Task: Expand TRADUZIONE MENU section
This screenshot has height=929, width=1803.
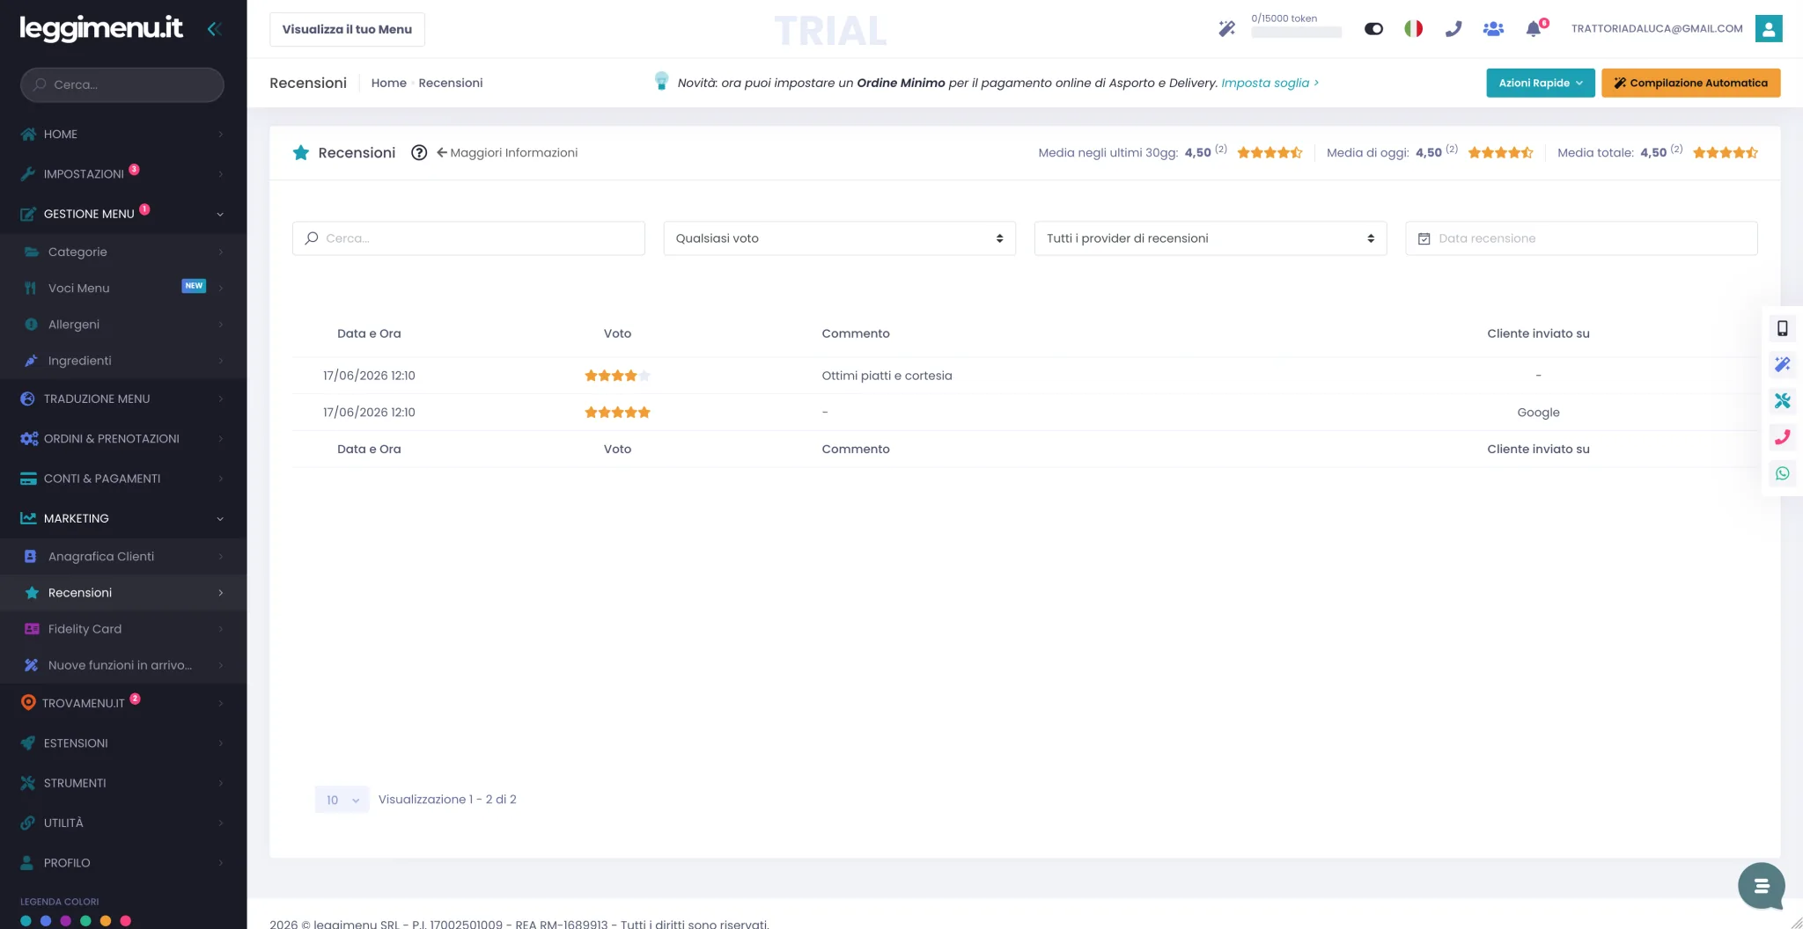Action: point(123,399)
